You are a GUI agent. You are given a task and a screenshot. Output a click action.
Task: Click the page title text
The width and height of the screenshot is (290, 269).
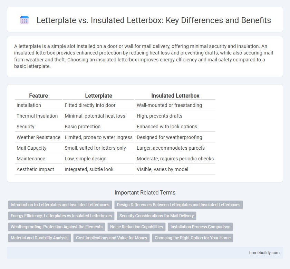coord(153,20)
